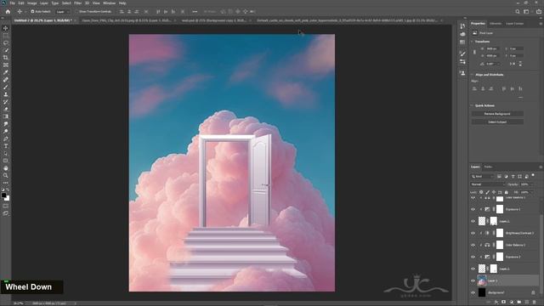Select the Clone Stamp tool
Viewport: 544px width, 306px height.
6,94
